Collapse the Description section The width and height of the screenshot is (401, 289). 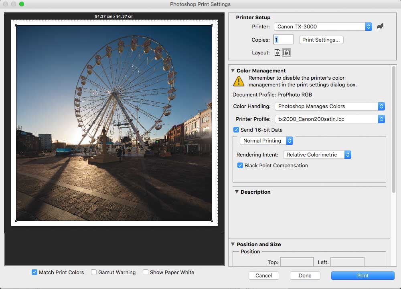(x=237, y=192)
